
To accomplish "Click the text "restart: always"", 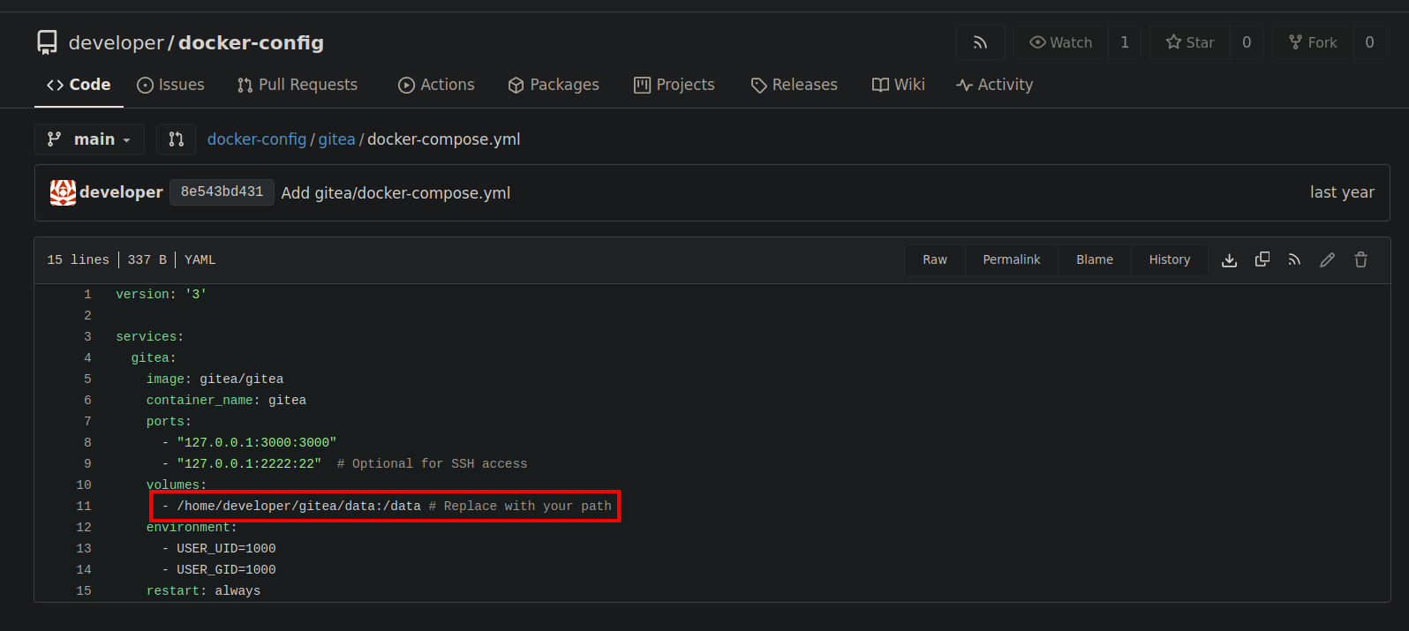I will (203, 590).
